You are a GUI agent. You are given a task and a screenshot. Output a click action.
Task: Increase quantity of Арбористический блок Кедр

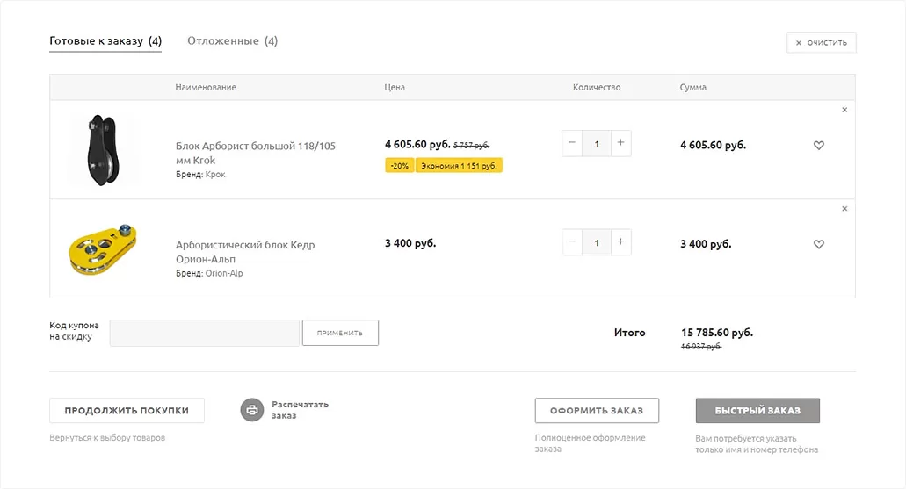pyautogui.click(x=620, y=242)
